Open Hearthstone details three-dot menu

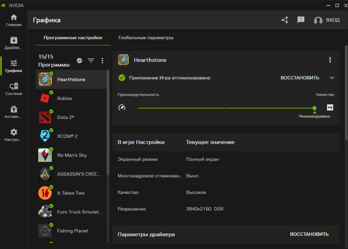[x=330, y=60]
